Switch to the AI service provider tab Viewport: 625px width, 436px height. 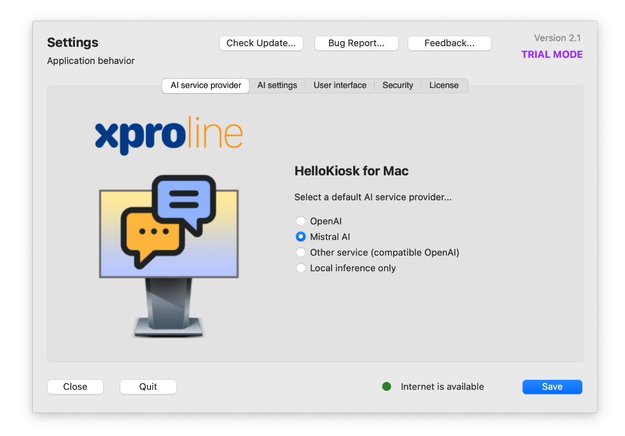click(206, 85)
